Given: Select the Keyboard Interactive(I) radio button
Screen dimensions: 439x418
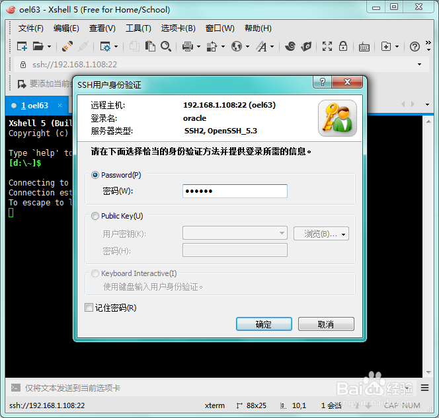Looking at the screenshot, I should 95,273.
